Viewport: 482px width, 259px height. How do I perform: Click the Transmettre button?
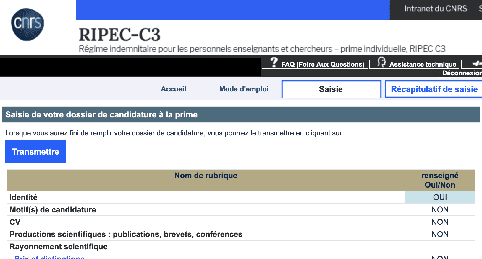[x=35, y=152]
